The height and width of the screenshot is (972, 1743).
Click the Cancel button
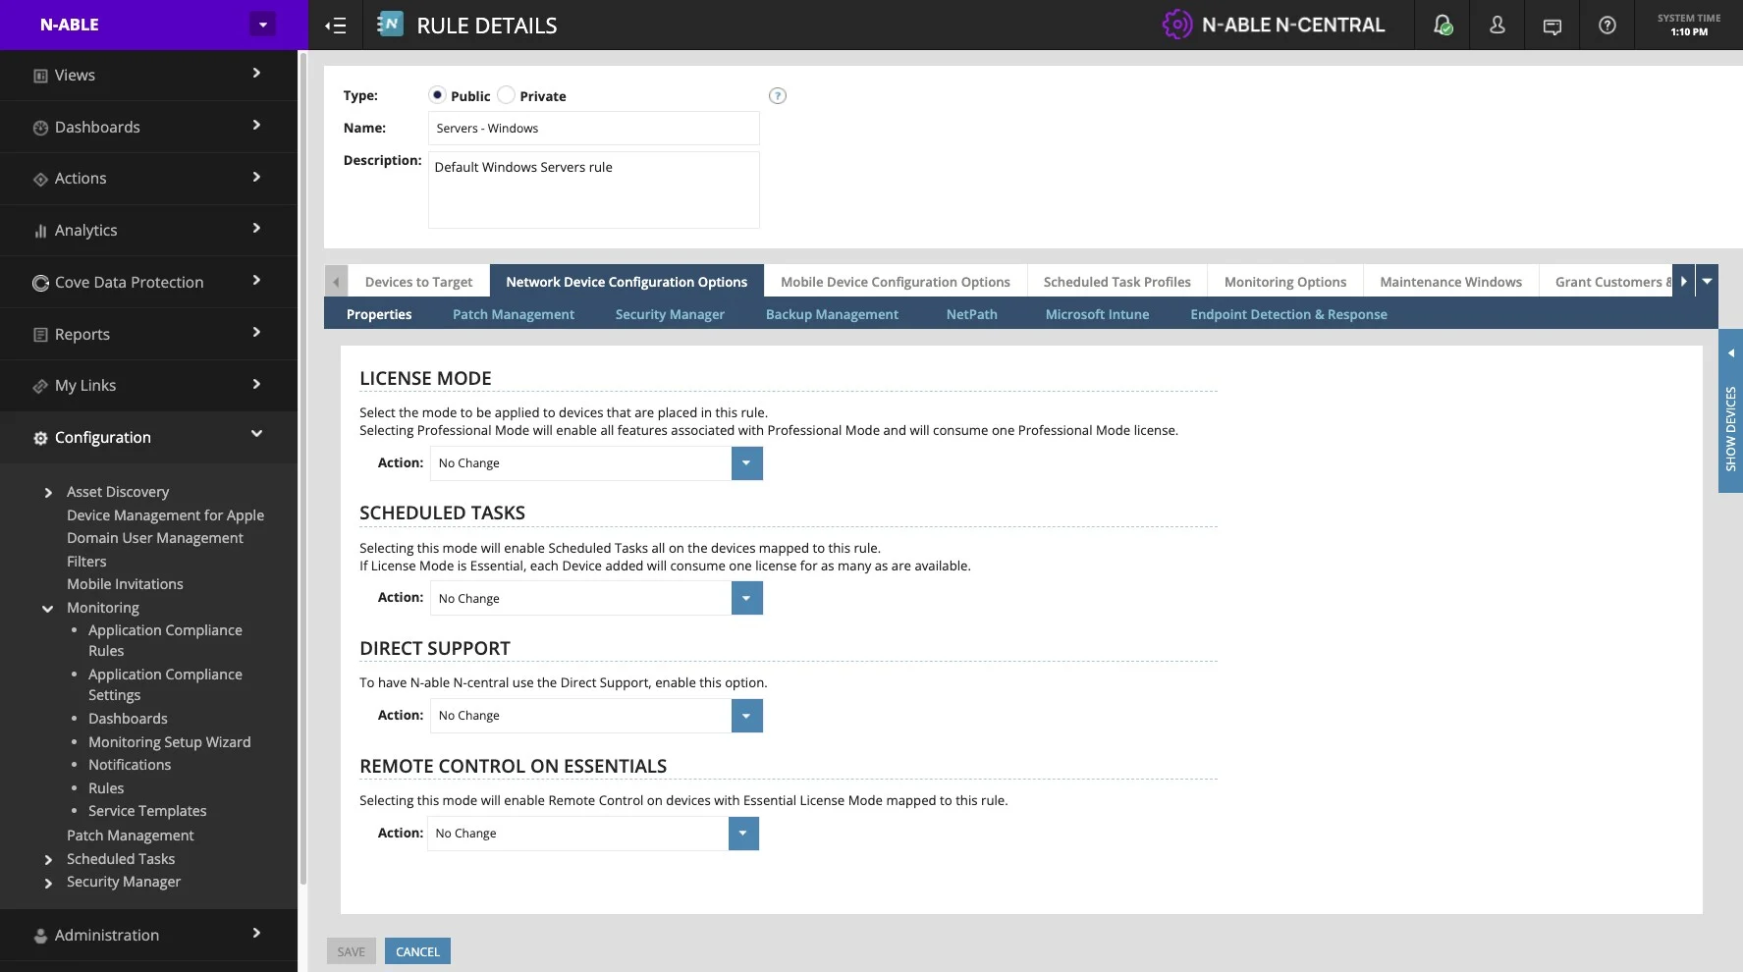click(417, 951)
